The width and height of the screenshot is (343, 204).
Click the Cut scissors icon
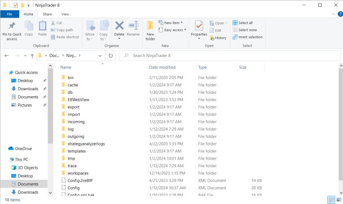(x=53, y=23)
